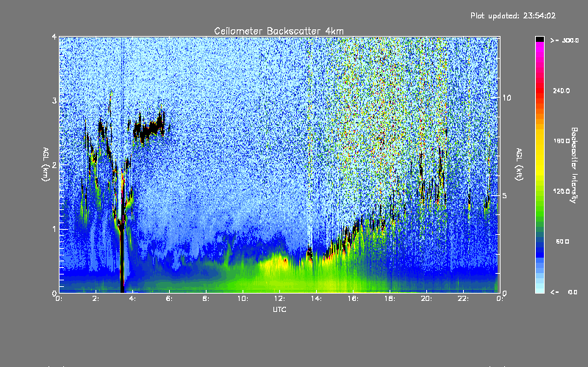Click the "180.0" colorbar label

click(562, 141)
